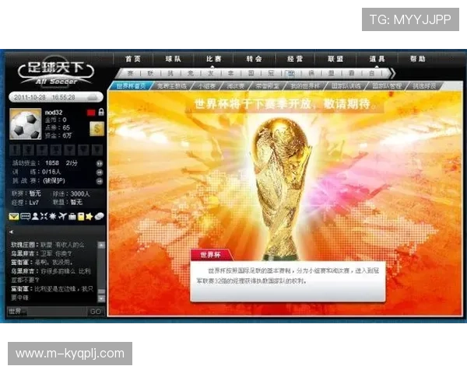The height and width of the screenshot is (373, 467).
Task: Select the 国 submenu item
Action: tap(251, 73)
